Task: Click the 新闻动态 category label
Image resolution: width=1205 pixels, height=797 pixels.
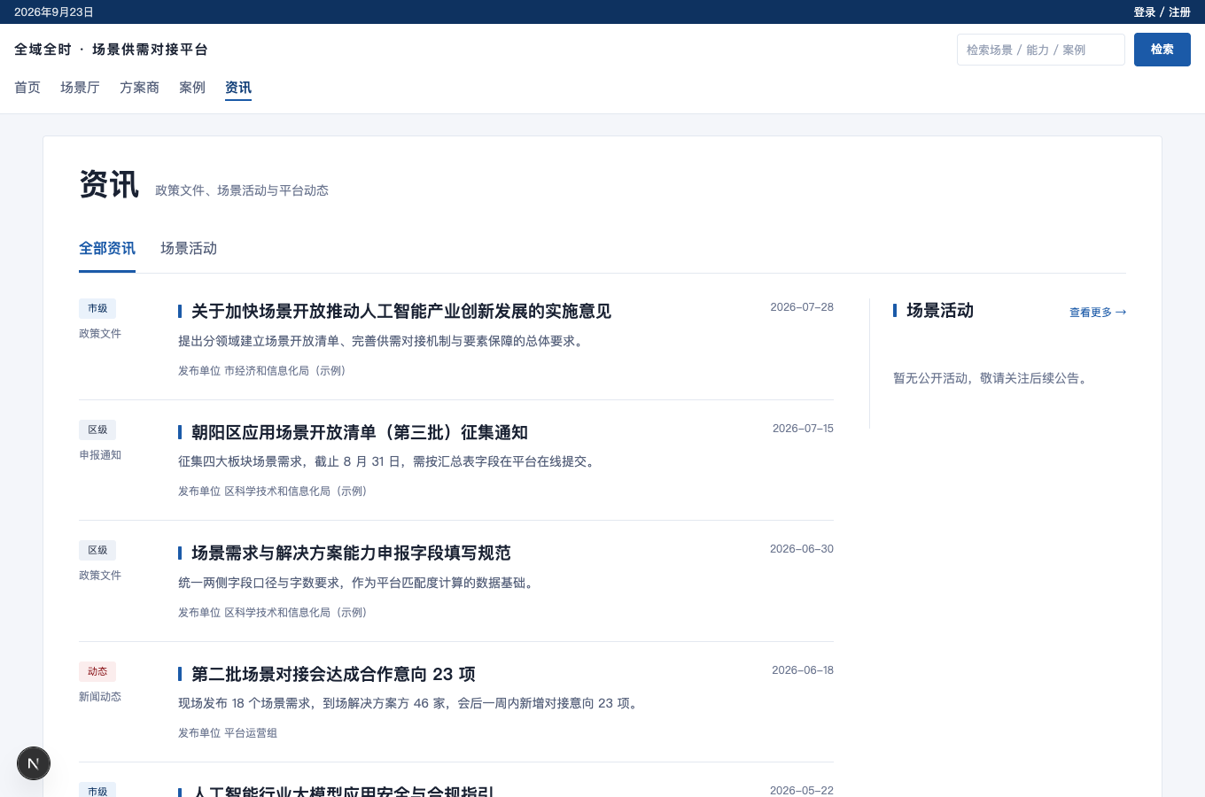Action: 100,697
